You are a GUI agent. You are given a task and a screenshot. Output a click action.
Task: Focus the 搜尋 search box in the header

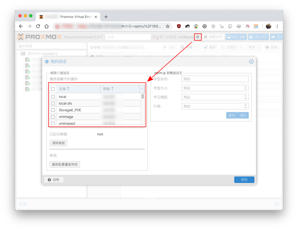(x=128, y=37)
